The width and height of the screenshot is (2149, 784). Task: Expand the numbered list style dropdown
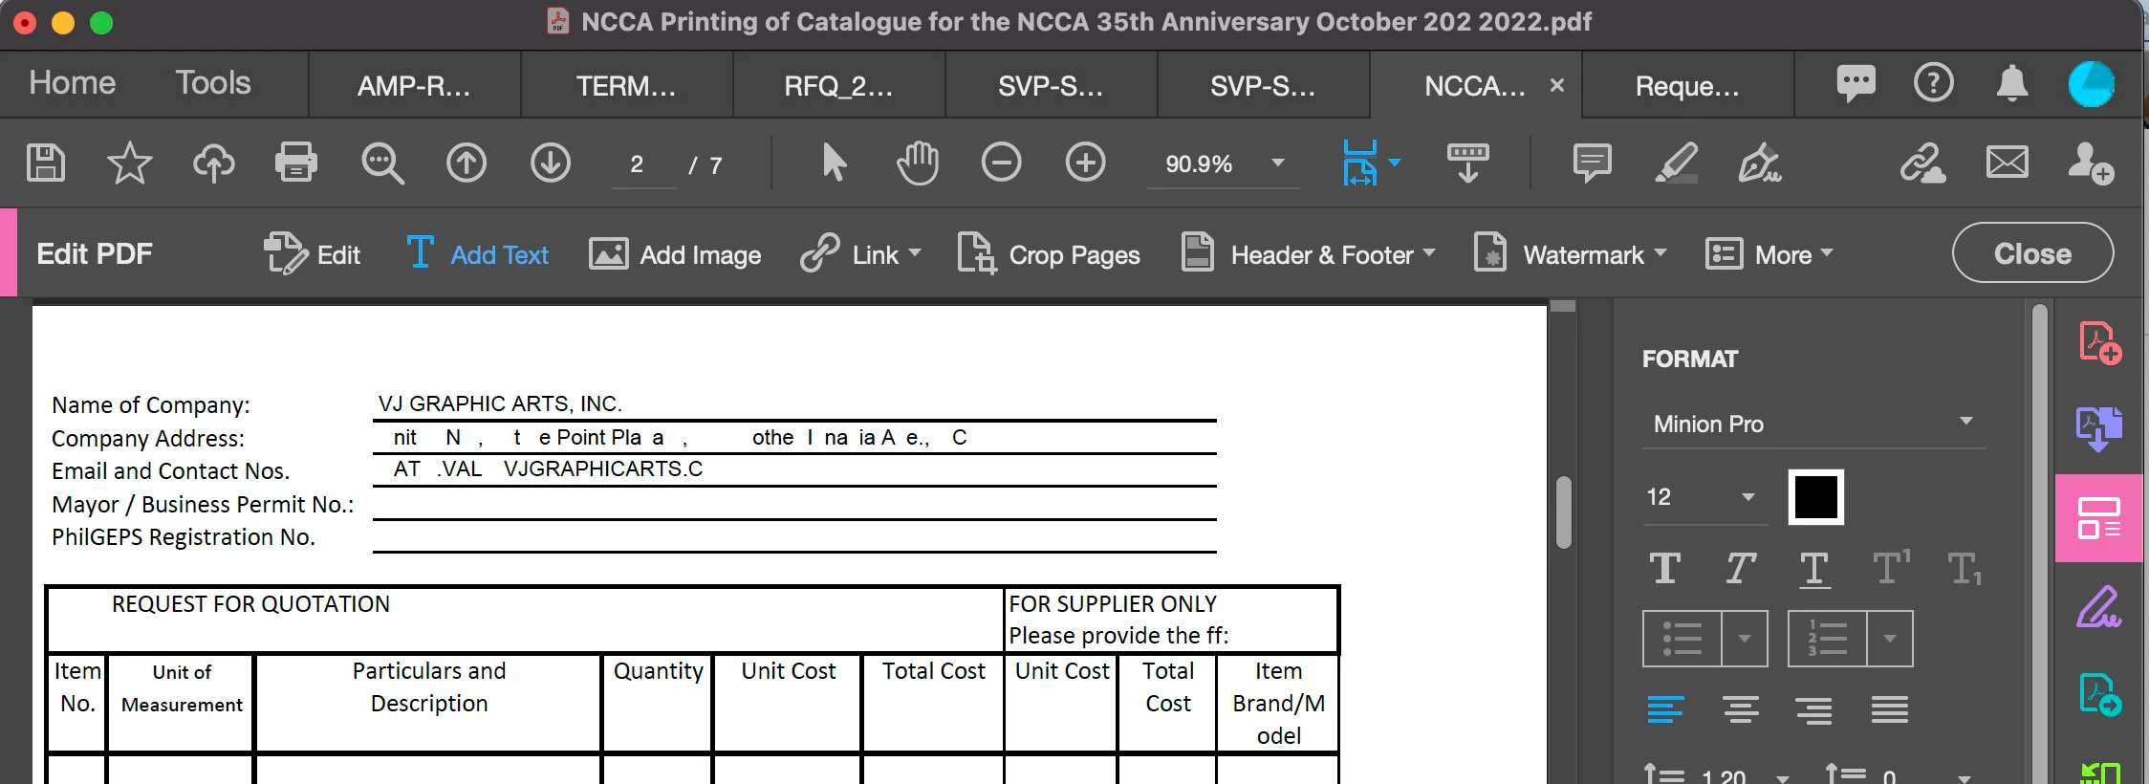pos(1890,638)
